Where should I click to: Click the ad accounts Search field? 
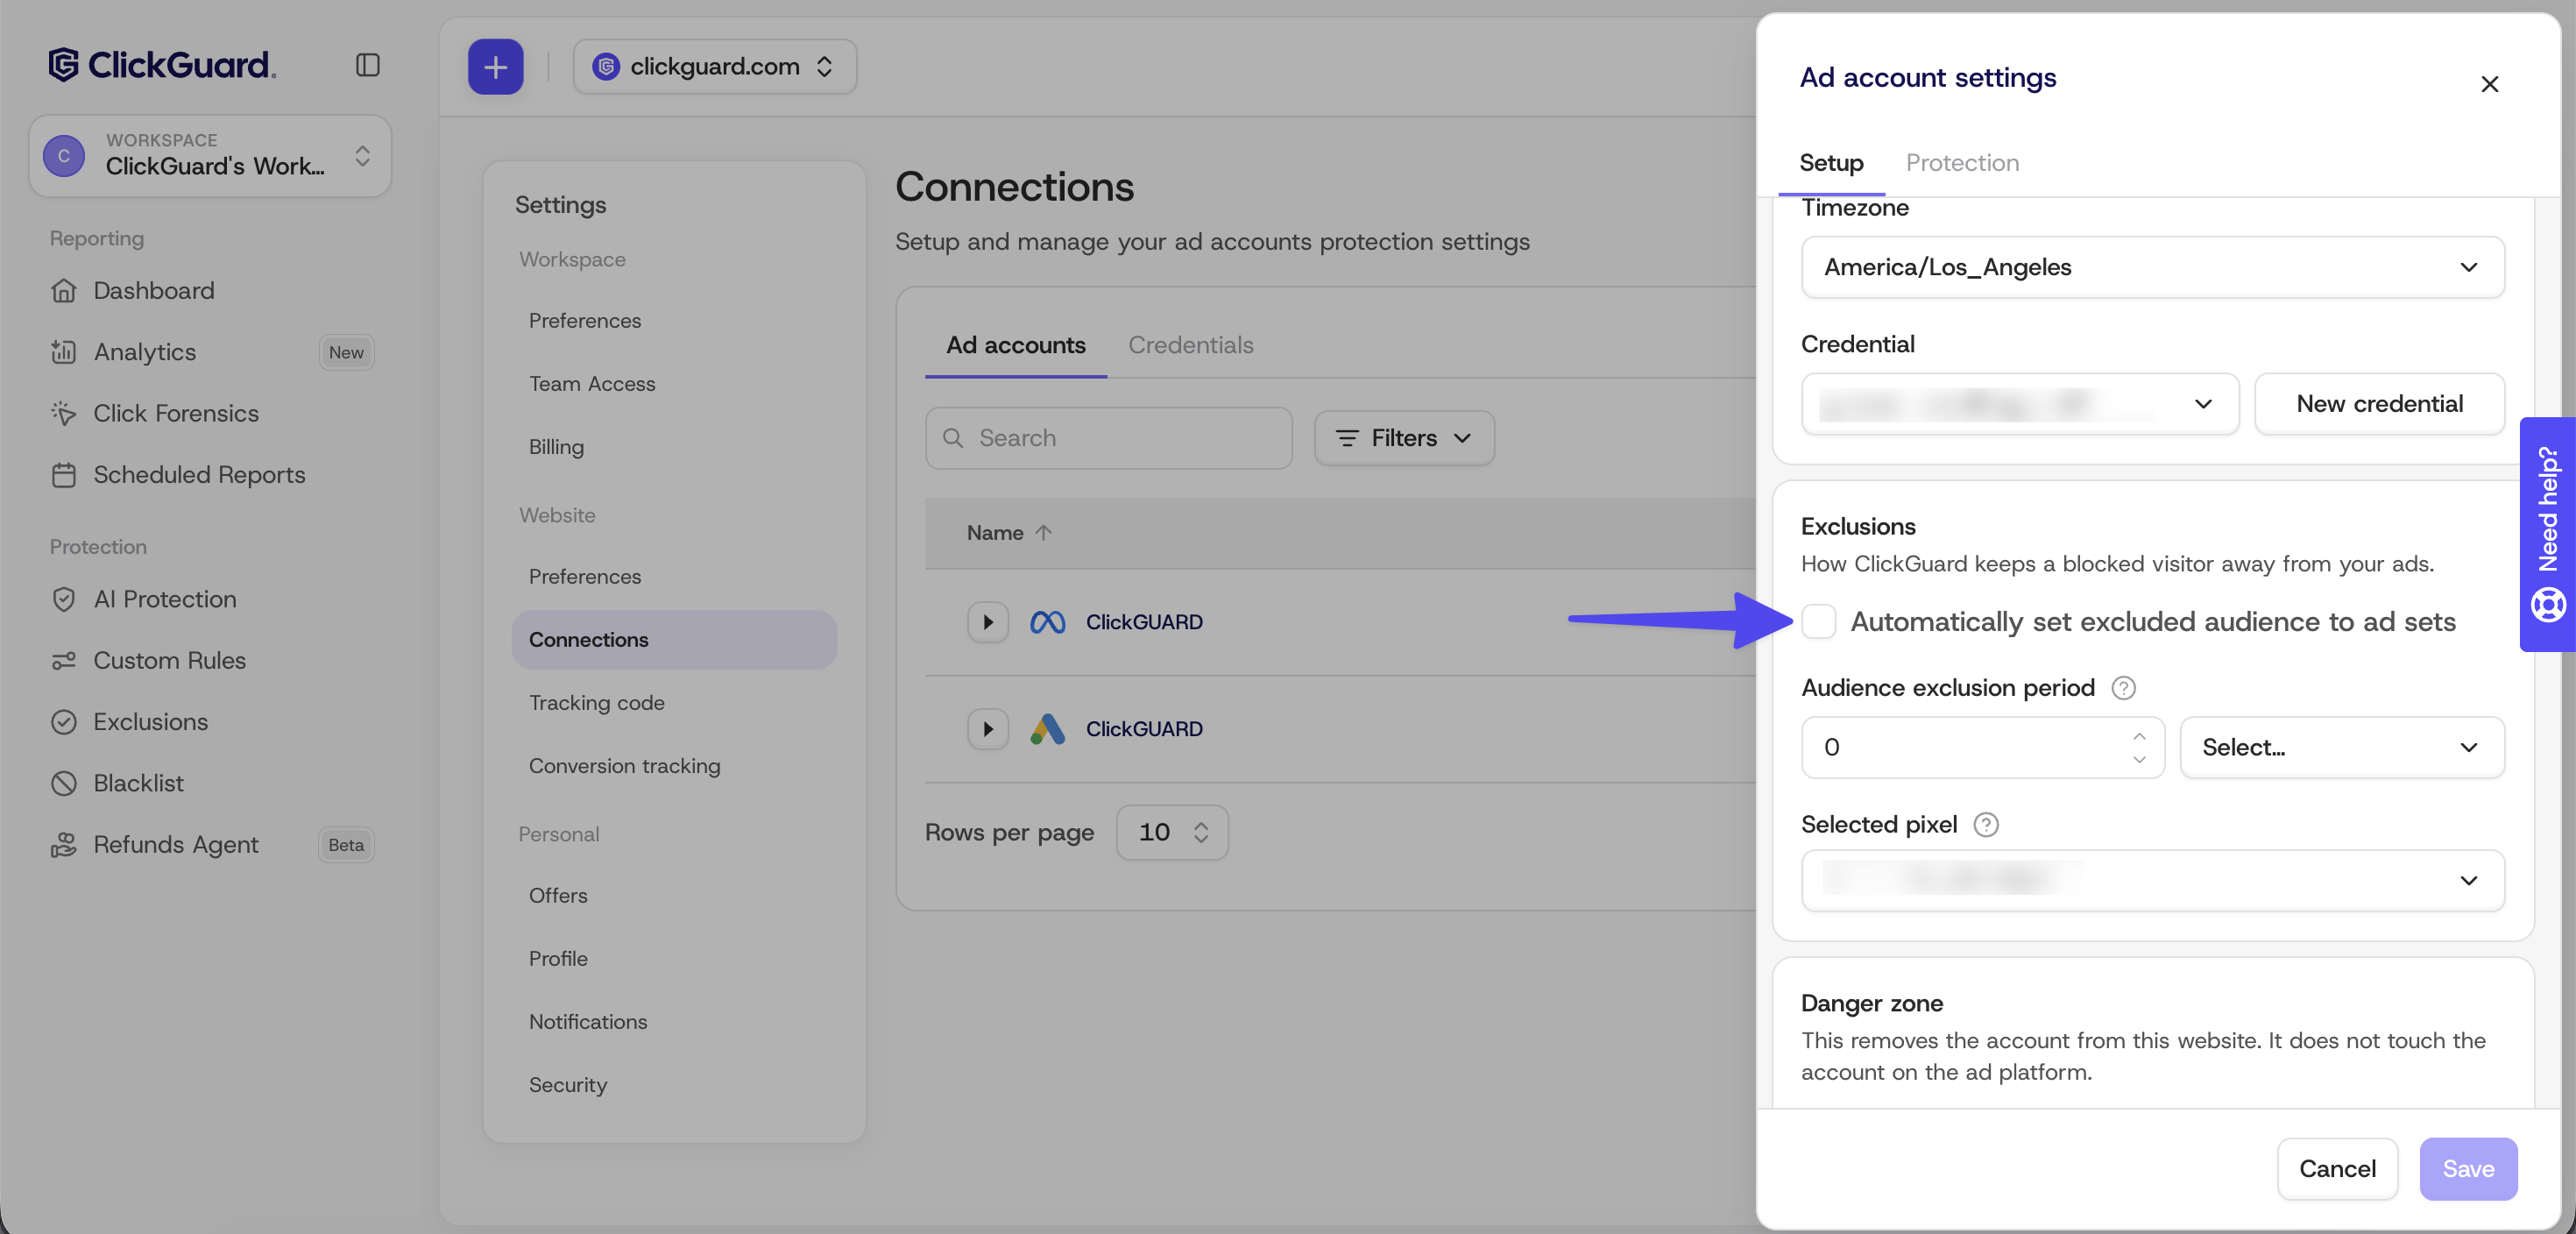1108,438
